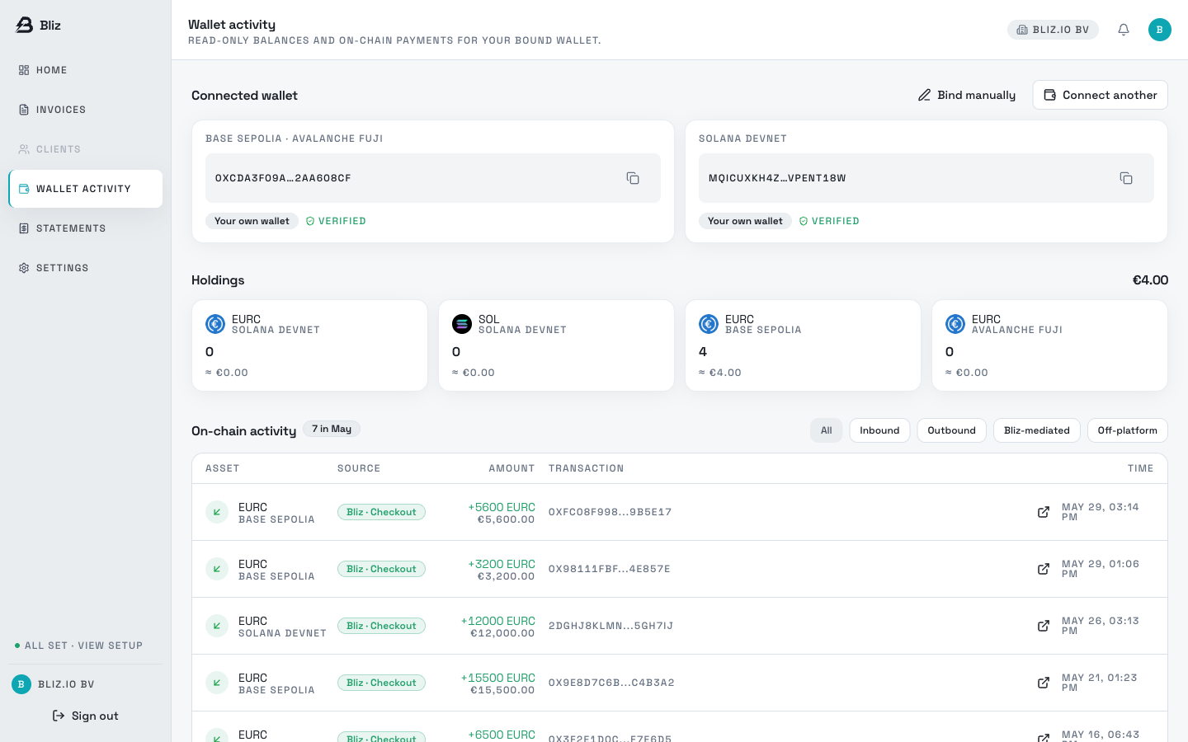Open explorer link for 0X9E8D7C6B...C4B3A2
The height and width of the screenshot is (742, 1188).
1044,683
